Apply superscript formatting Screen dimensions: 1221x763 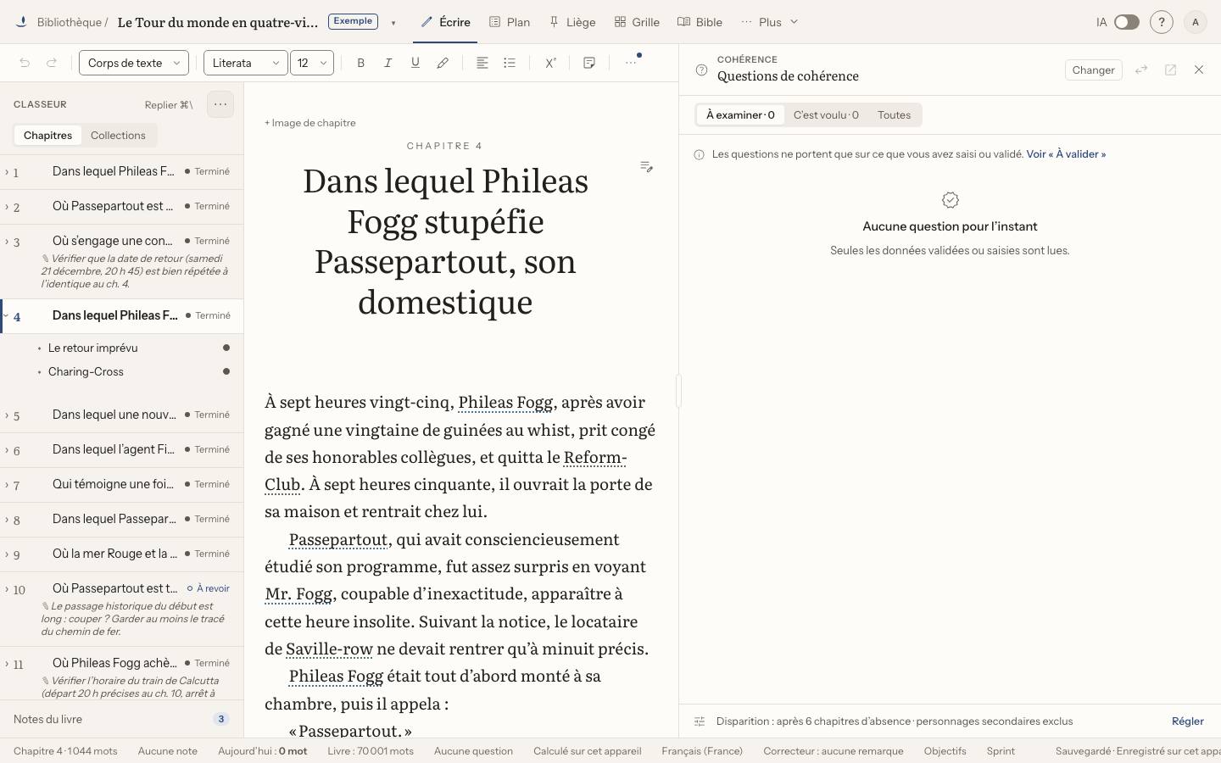pyautogui.click(x=550, y=63)
